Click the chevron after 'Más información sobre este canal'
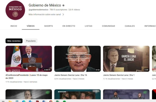 [x=63, y=15]
